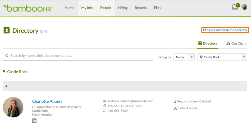Switch to the Org Chart tab
This screenshot has height=127, width=251.
[x=236, y=44]
